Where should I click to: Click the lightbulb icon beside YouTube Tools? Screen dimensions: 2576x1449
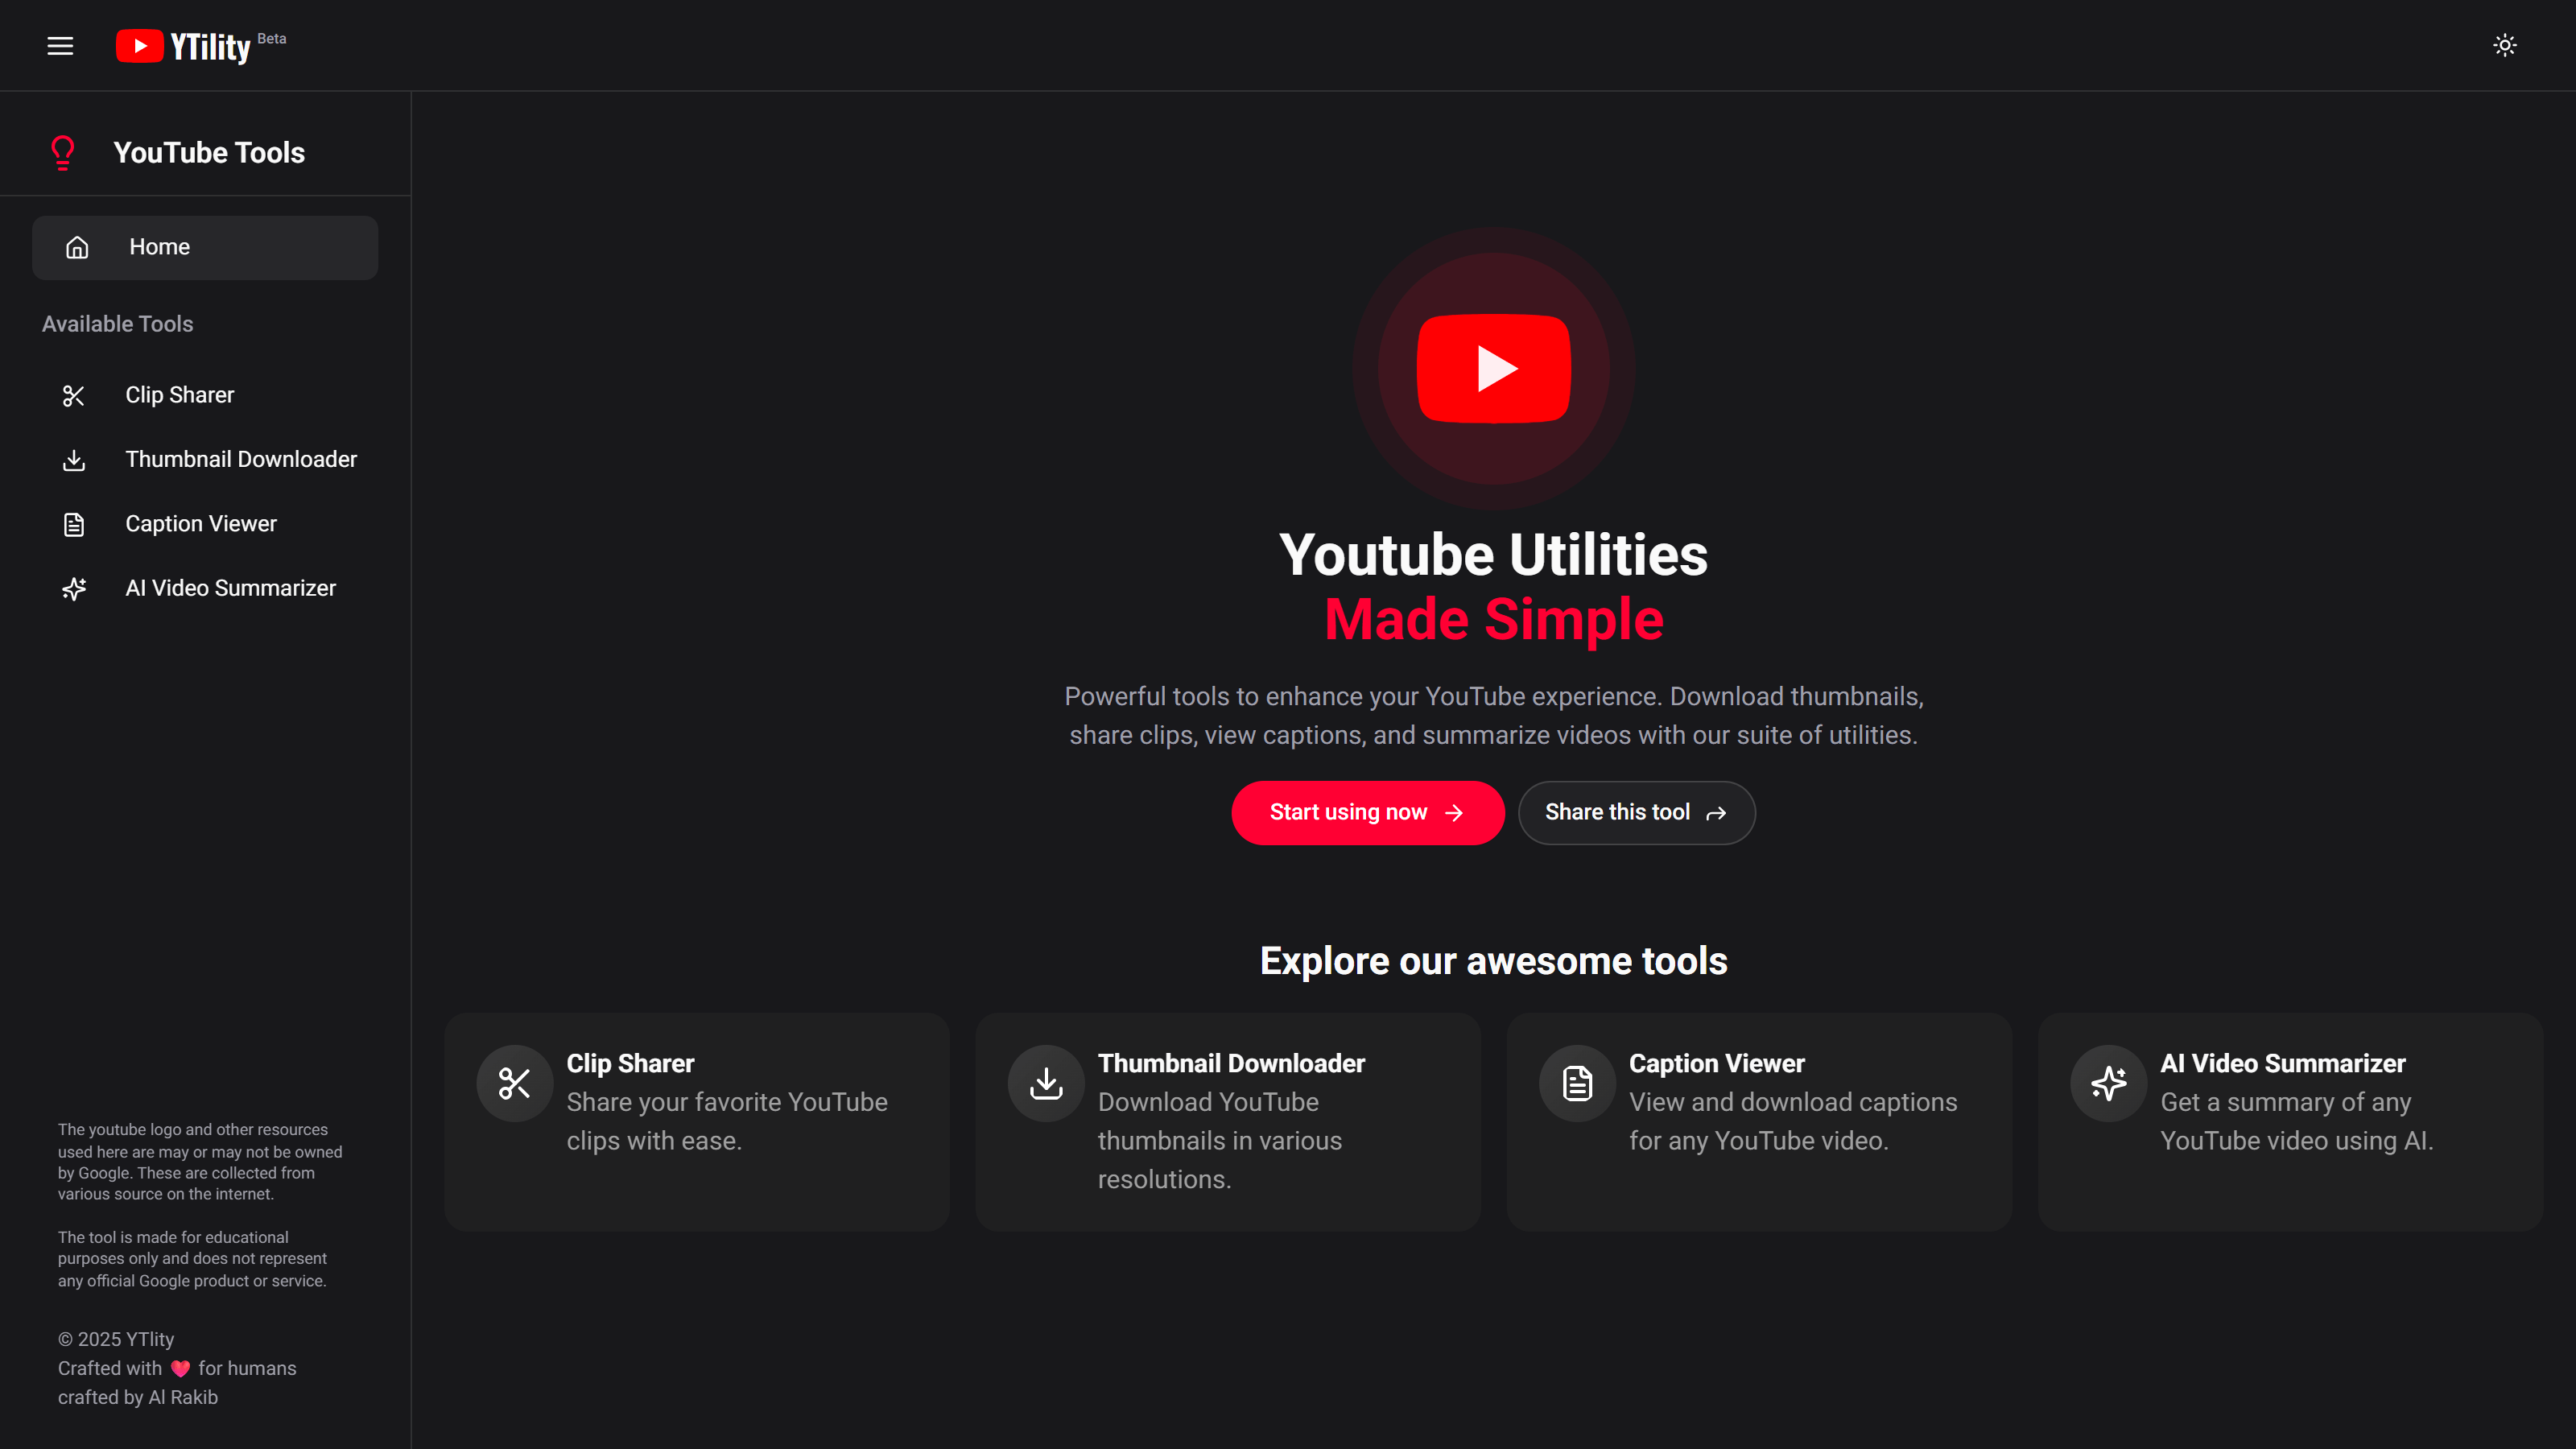tap(63, 152)
